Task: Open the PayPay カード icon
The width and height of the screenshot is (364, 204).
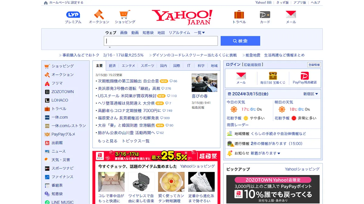Action: (x=264, y=15)
